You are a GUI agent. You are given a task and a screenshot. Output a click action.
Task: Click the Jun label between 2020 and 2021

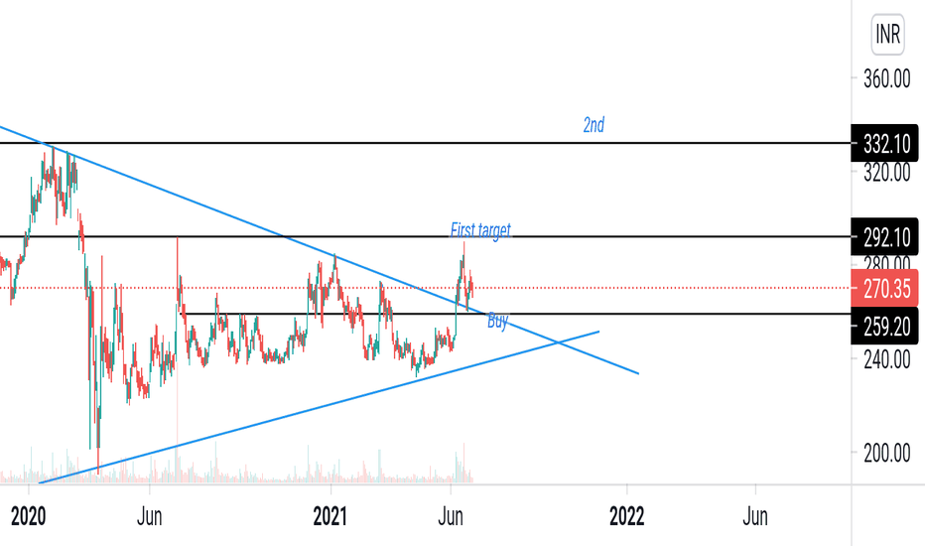[149, 516]
